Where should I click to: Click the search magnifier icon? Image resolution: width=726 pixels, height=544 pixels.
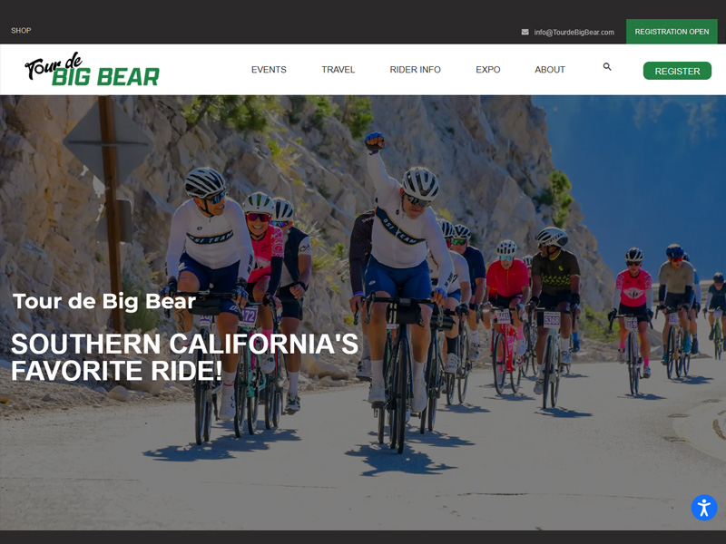[x=607, y=66]
